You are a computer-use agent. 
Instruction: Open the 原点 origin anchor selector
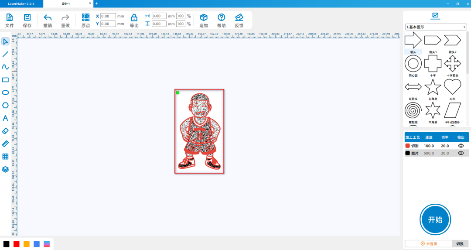(85, 20)
